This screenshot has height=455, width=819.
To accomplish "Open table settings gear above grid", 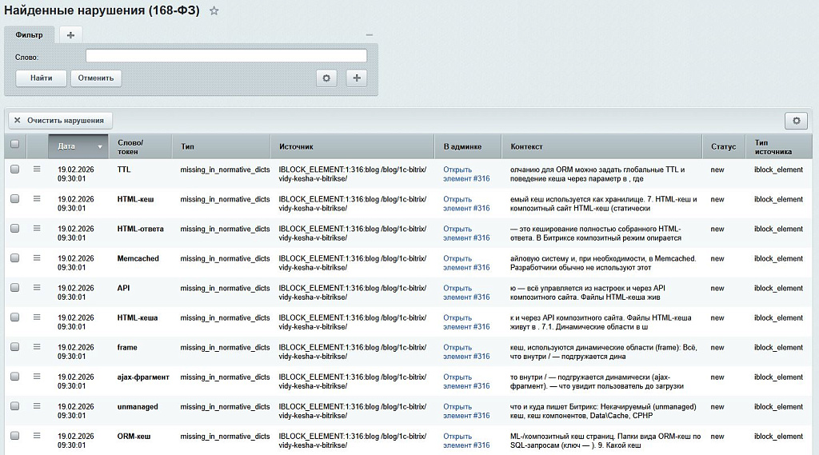I will click(795, 120).
